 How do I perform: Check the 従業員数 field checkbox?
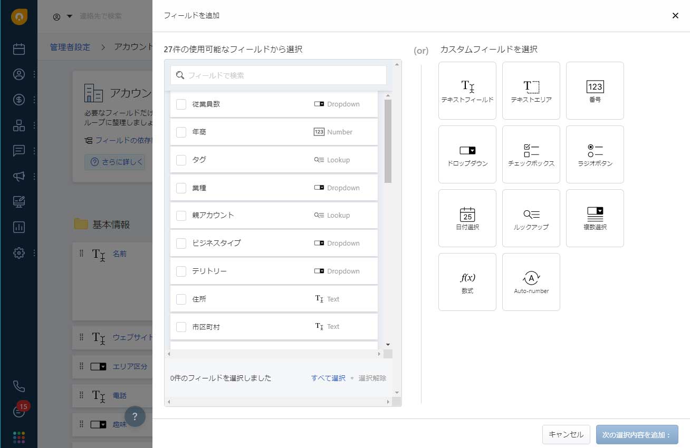pos(181,104)
